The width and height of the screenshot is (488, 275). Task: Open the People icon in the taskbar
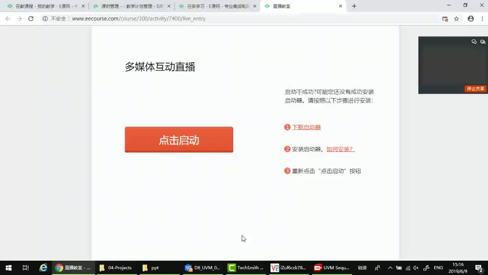(x=377, y=267)
